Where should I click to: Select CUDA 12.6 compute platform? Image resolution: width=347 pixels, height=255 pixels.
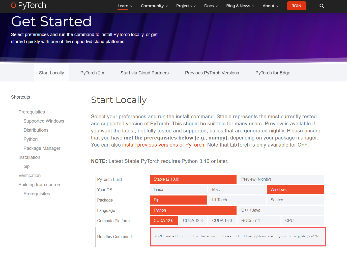pos(164,221)
